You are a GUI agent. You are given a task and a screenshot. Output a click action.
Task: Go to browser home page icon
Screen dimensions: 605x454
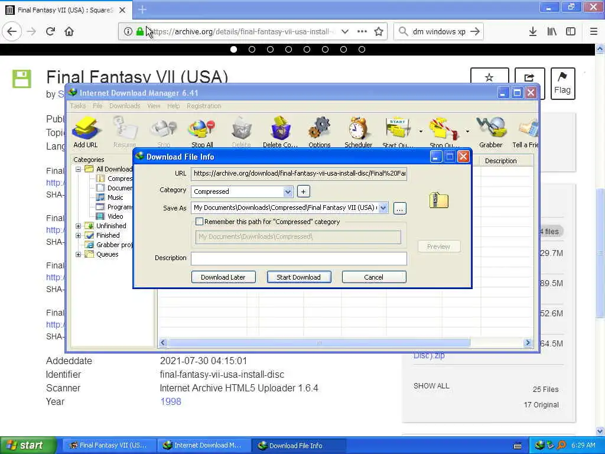click(x=69, y=32)
